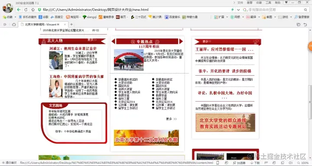312x166 pixels.
Task: Click the 截图 screenshot icon
Action: tap(264, 17)
